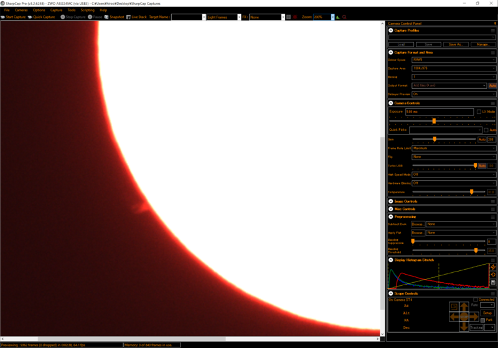The width and height of the screenshot is (498, 348).
Task: Open Preprocessing section hamburger menu
Action: point(493,217)
